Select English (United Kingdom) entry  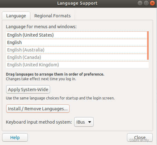[77, 65]
